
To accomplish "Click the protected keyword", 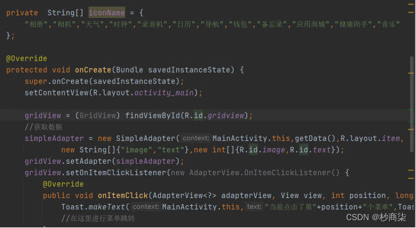I will tap(26, 70).
